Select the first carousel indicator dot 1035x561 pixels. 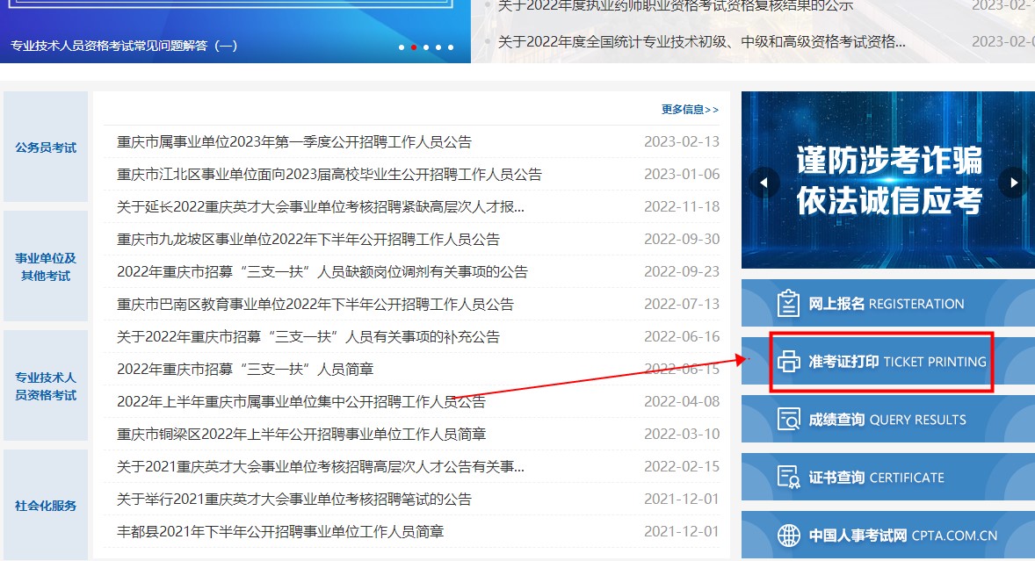point(402,47)
